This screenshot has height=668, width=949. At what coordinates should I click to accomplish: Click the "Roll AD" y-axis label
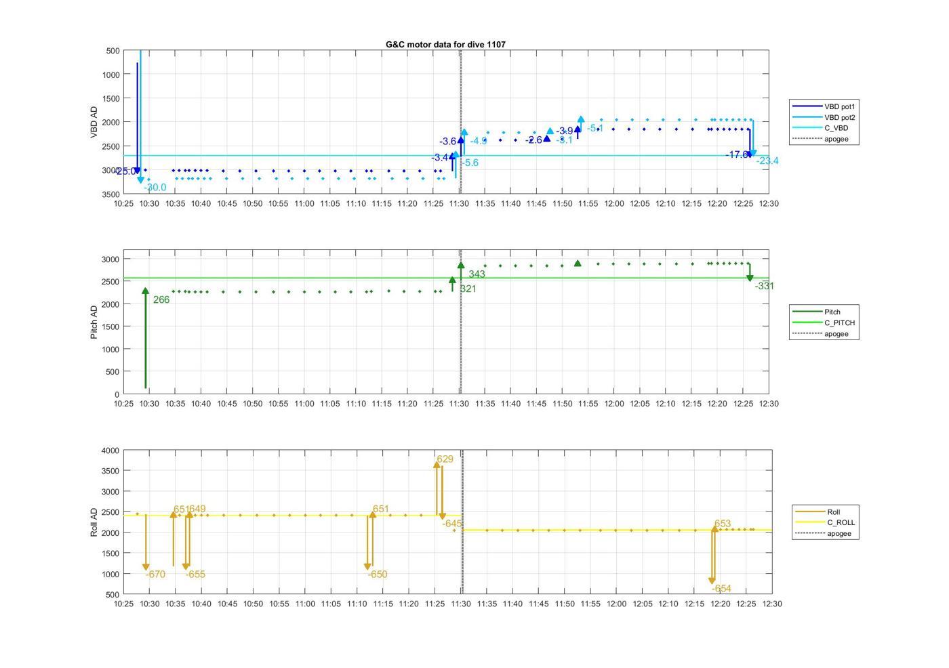pyautogui.click(x=94, y=522)
